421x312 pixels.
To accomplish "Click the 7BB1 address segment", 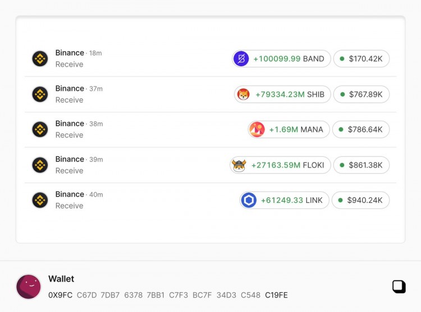I will coord(155,295).
